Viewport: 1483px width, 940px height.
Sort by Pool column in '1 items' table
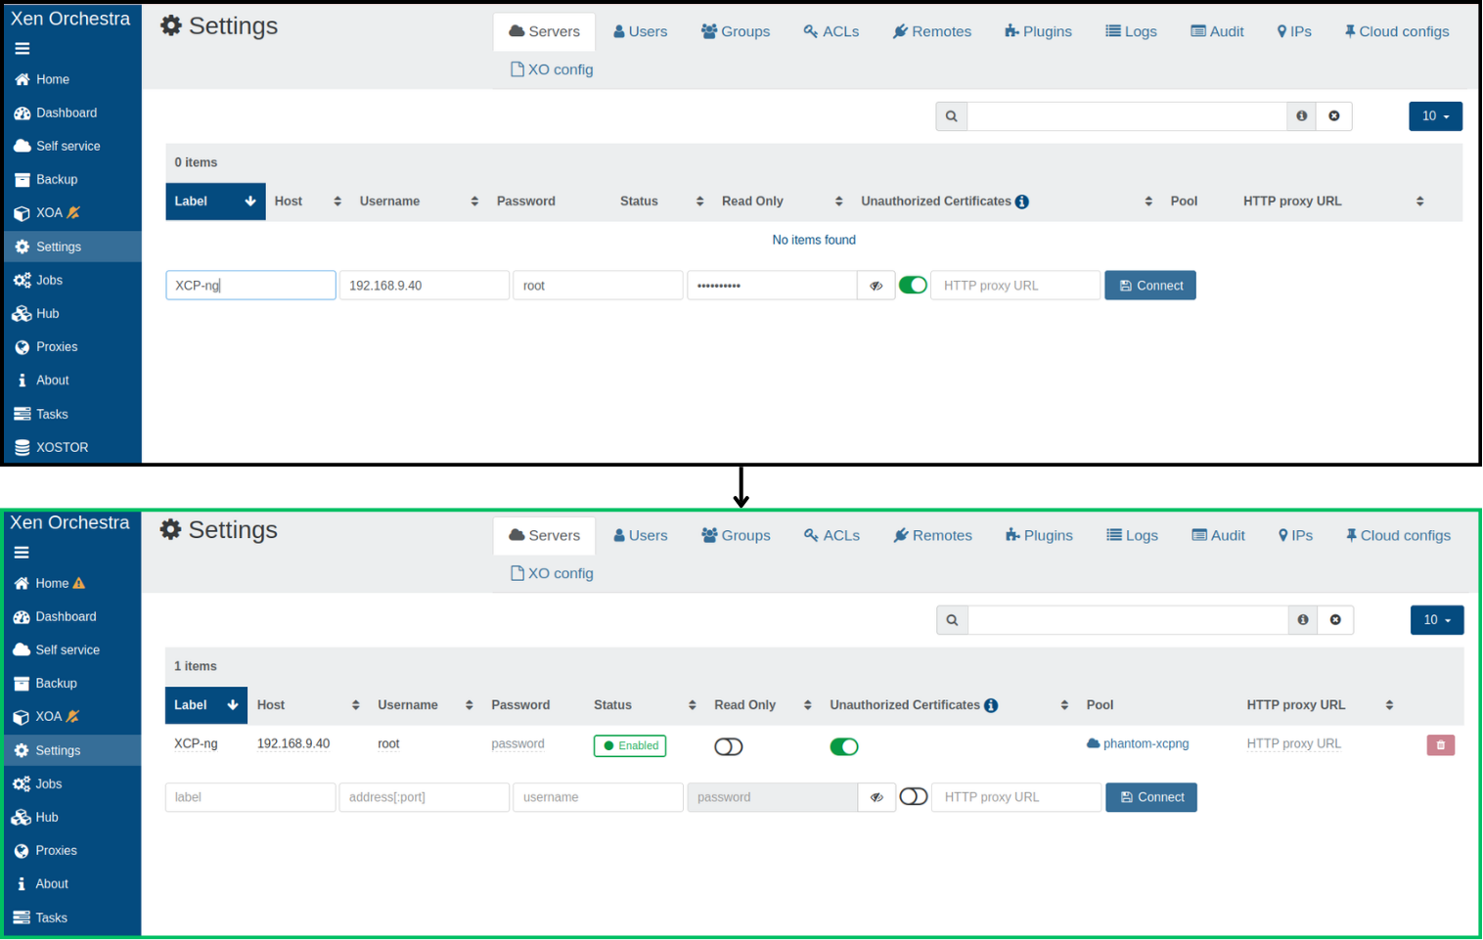(1100, 705)
